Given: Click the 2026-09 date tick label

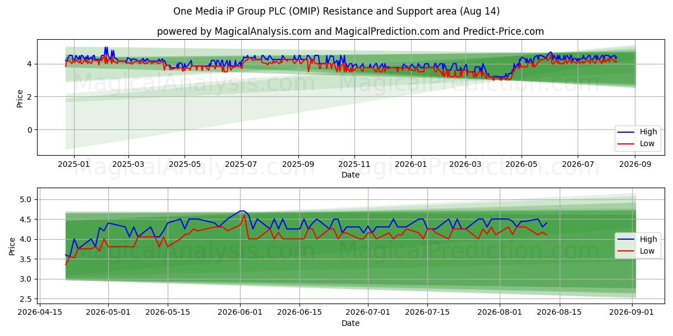Looking at the screenshot, I should (x=635, y=164).
